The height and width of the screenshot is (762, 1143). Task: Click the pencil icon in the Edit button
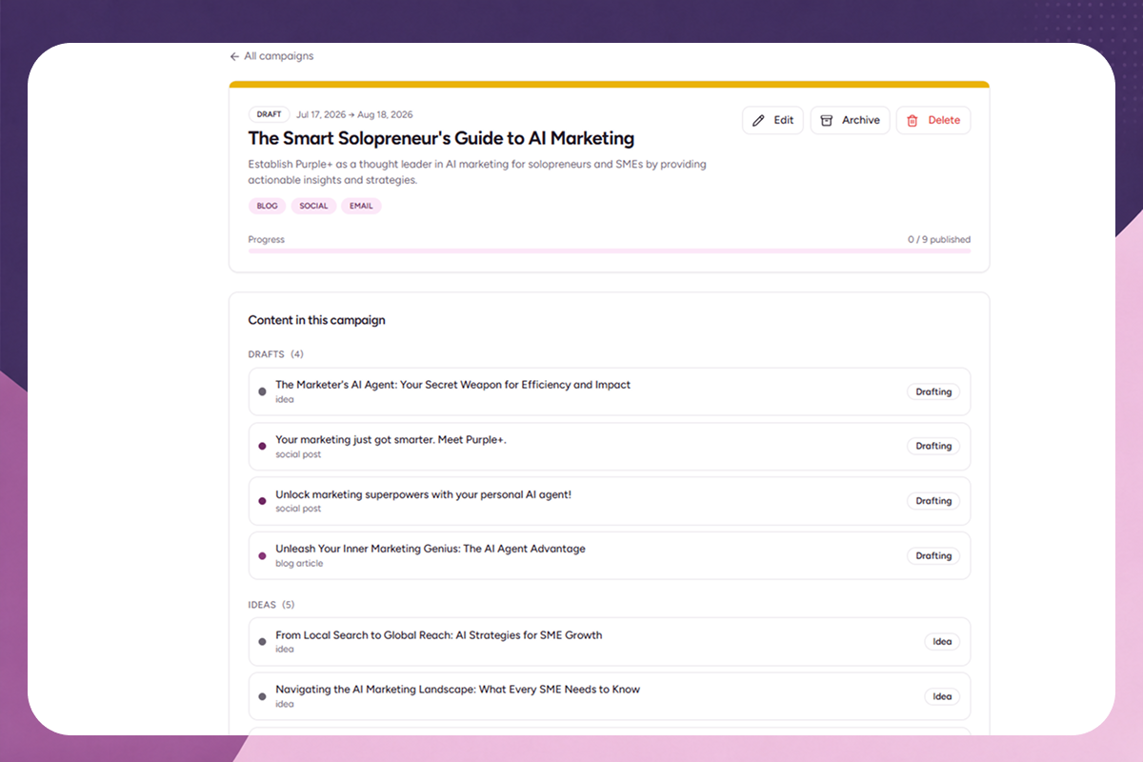point(758,121)
